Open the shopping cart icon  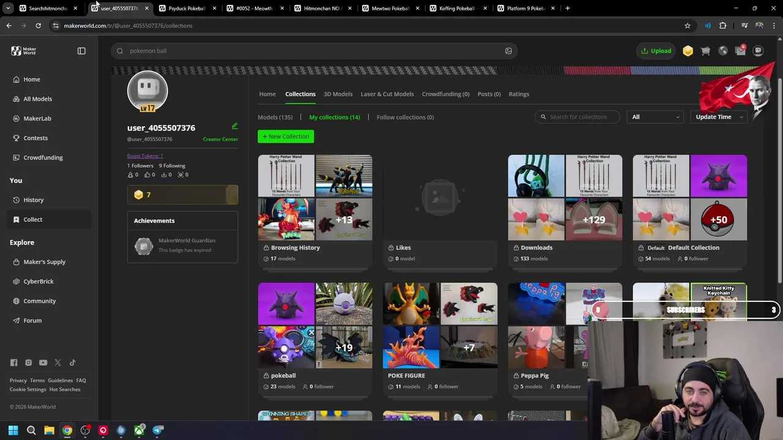(x=705, y=51)
